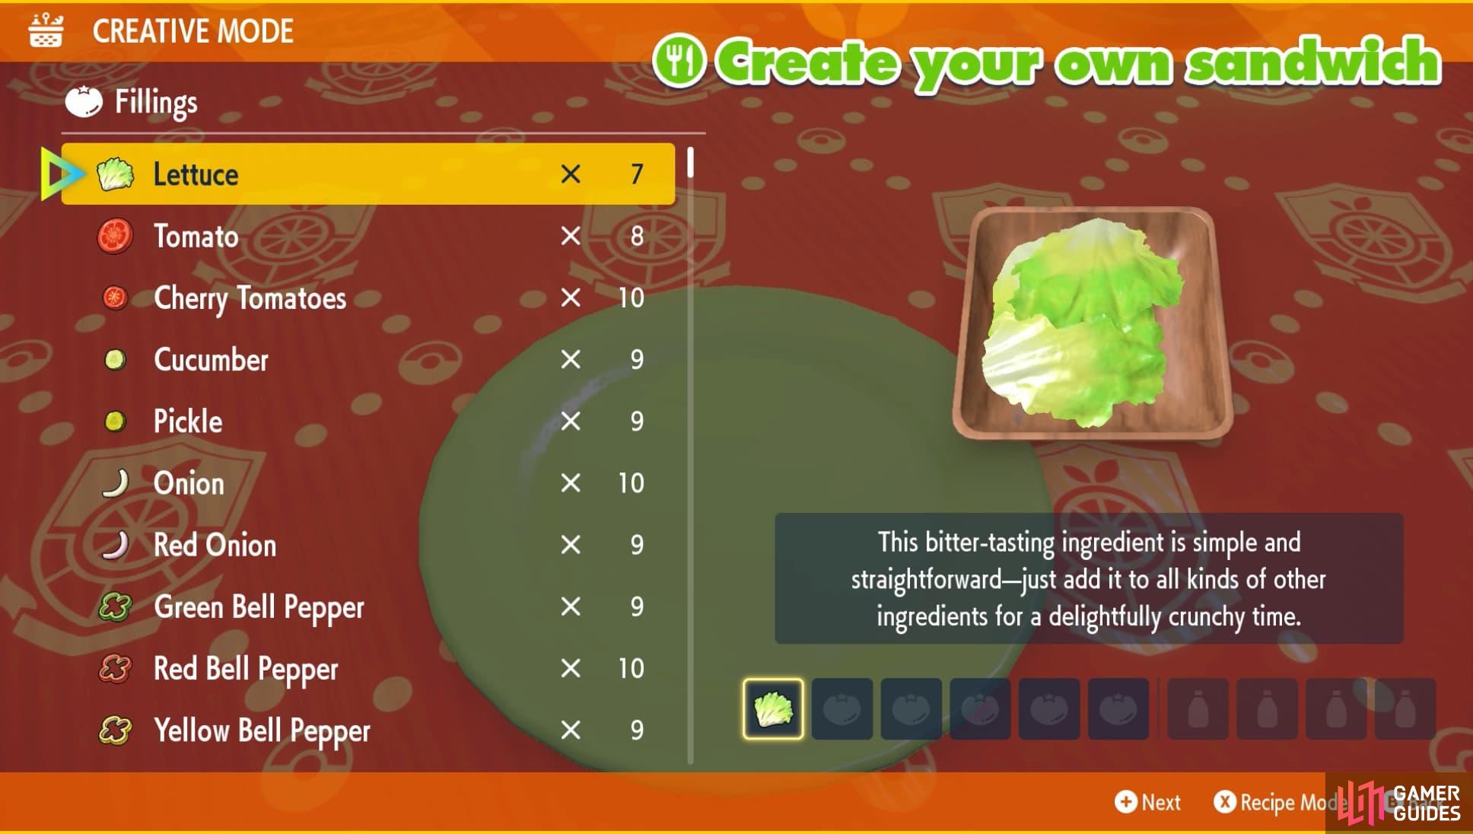Click the Lettuce sandwich slot thumbnail
The image size is (1473, 834).
coord(769,709)
